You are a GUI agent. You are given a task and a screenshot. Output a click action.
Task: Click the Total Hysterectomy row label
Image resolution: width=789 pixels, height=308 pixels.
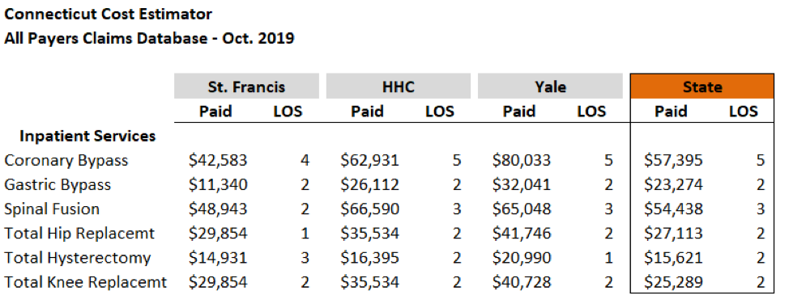78,258
